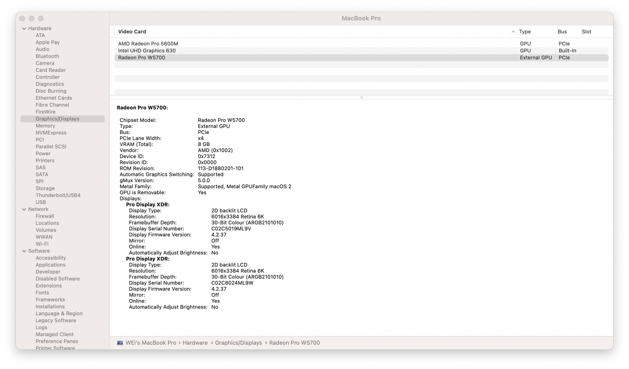Viewport: 629px width, 369px height.
Task: Select Locations under Network
Action: pyautogui.click(x=47, y=223)
